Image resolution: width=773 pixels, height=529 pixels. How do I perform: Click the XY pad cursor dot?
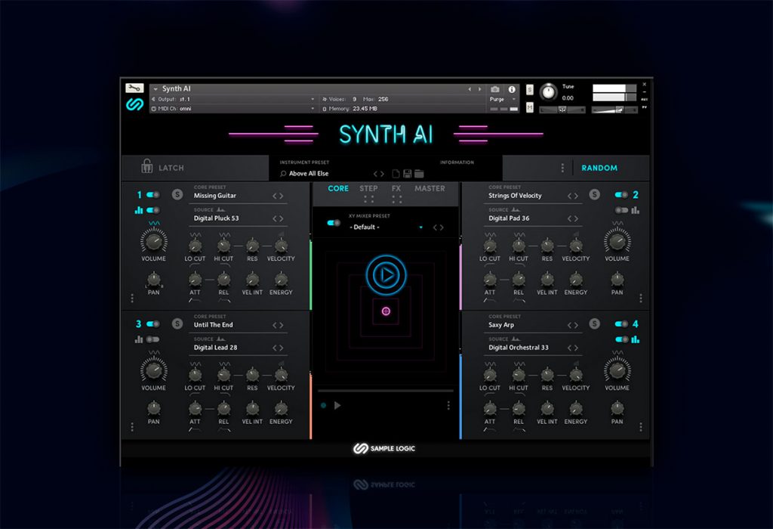tap(386, 311)
